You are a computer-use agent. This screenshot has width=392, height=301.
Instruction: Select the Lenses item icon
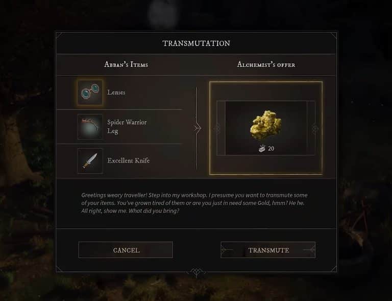click(90, 92)
